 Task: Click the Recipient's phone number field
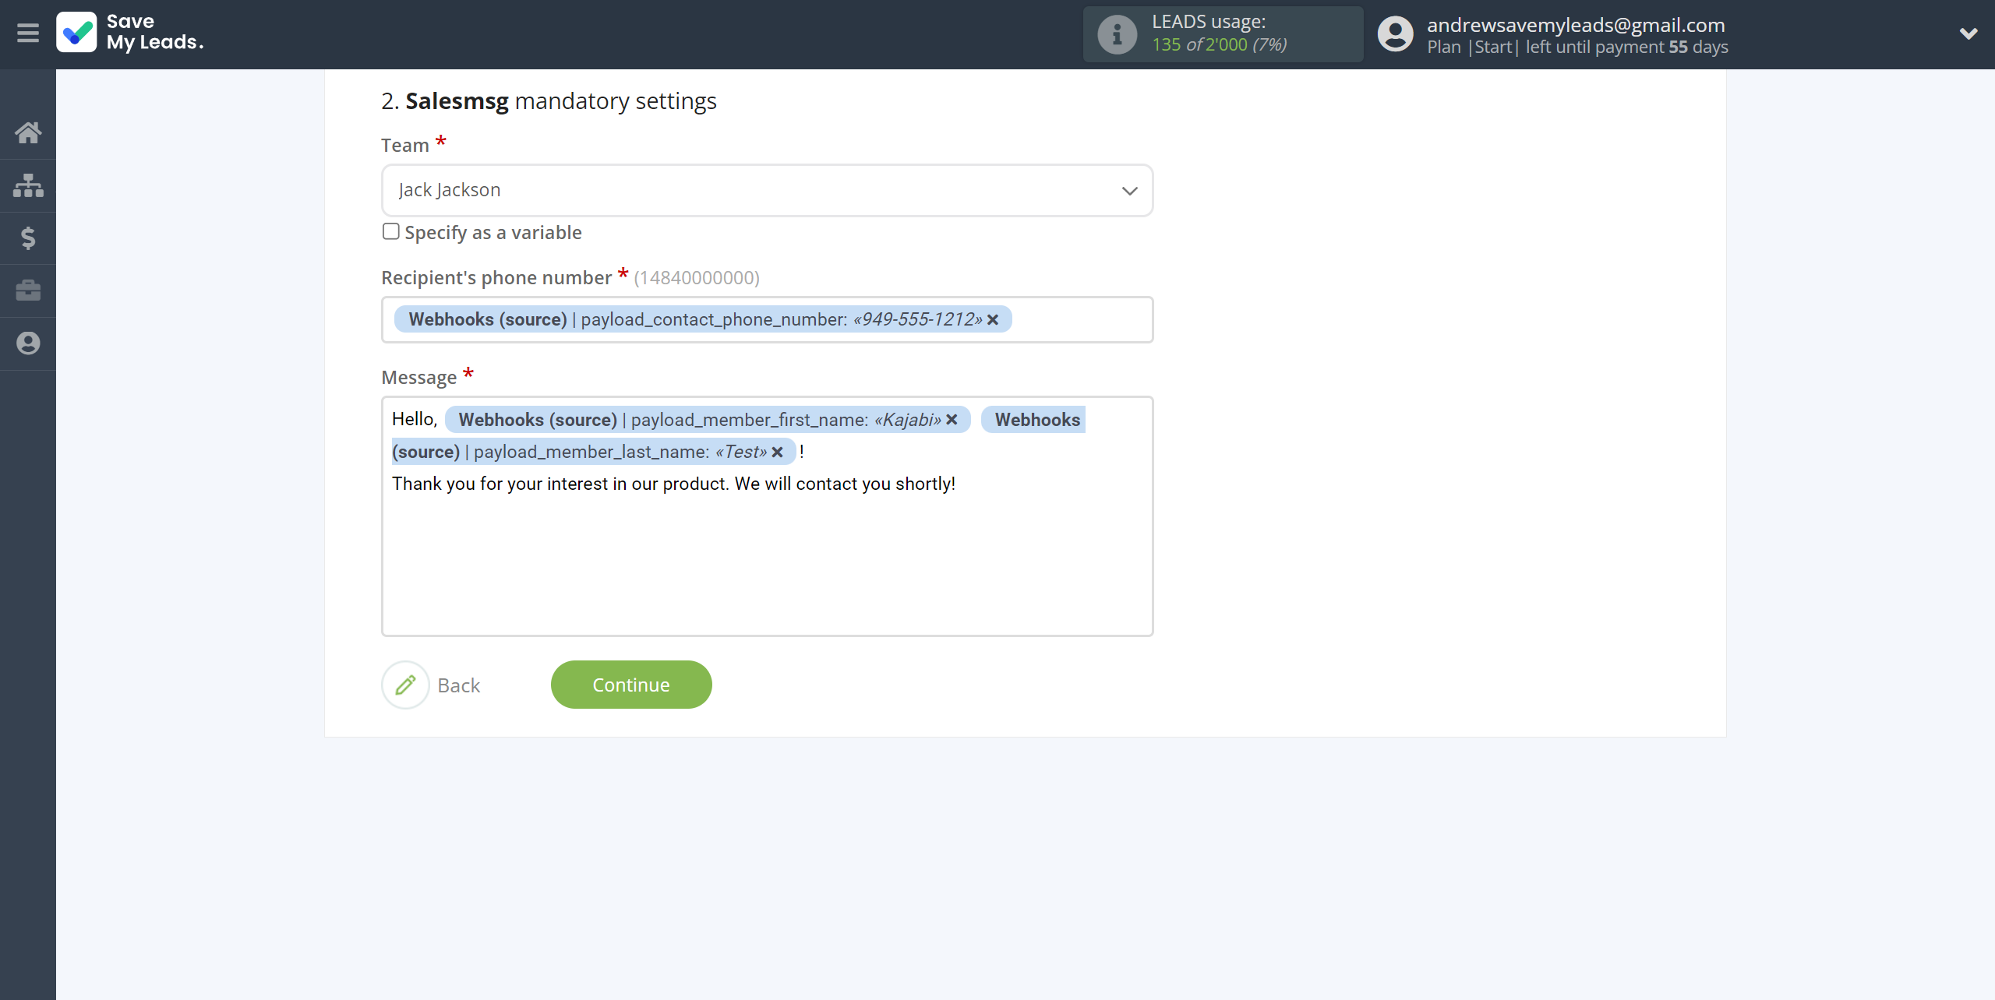click(x=767, y=319)
